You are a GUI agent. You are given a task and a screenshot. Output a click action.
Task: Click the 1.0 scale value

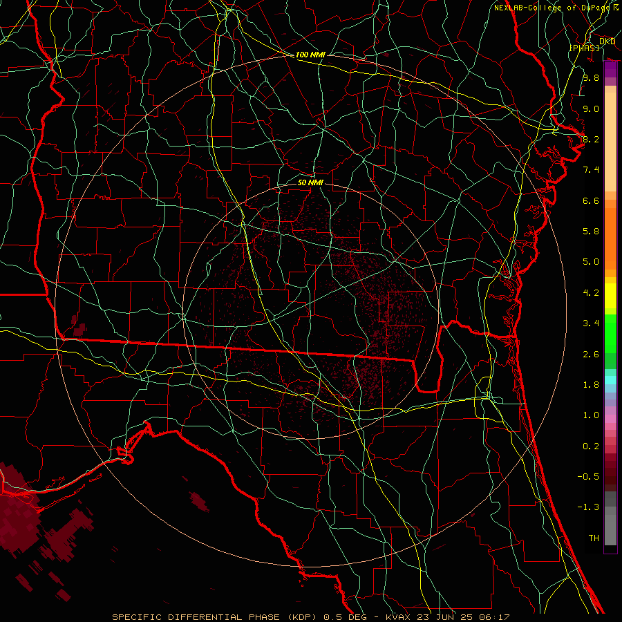pos(591,415)
